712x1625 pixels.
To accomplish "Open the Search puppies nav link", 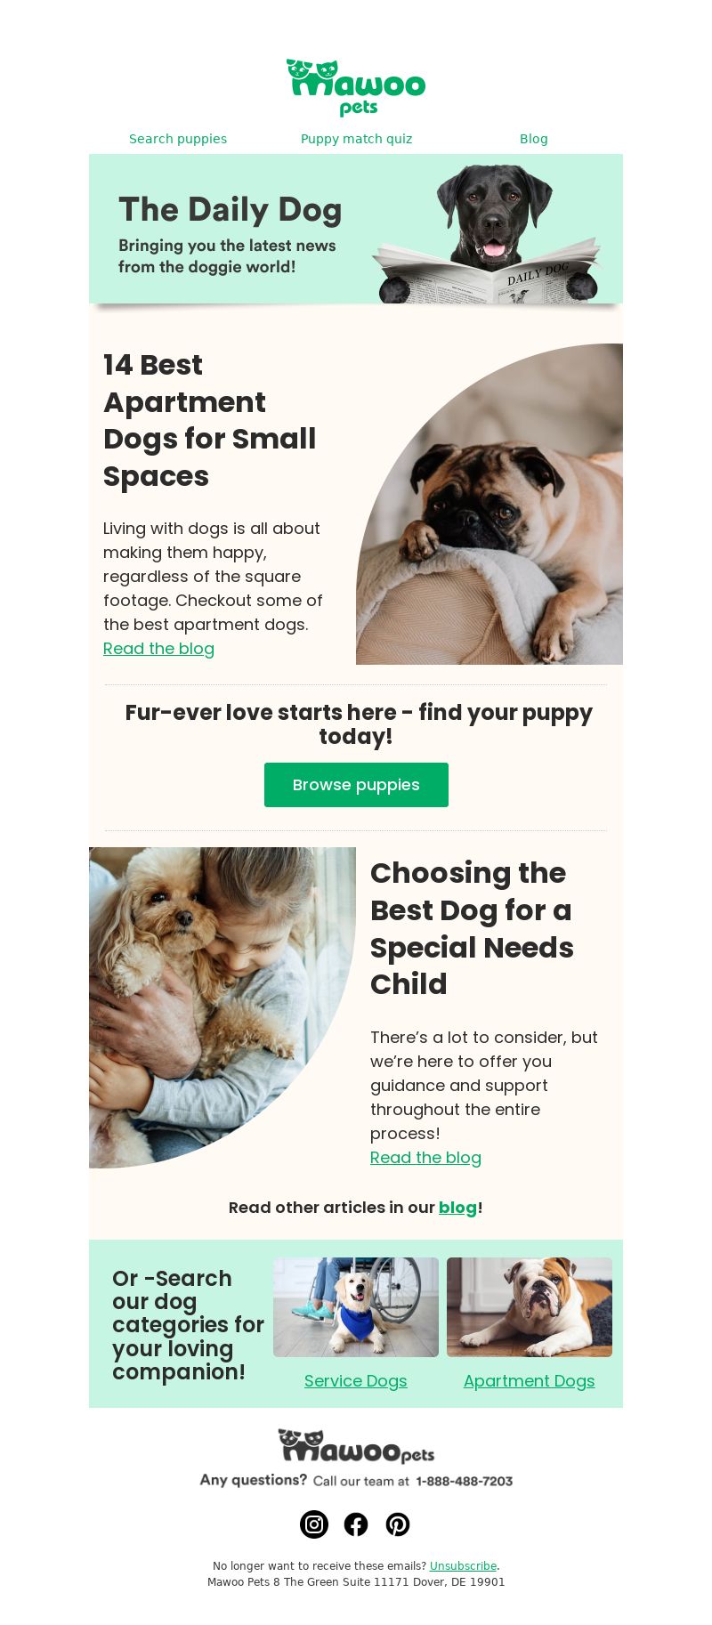I will pyautogui.click(x=178, y=139).
